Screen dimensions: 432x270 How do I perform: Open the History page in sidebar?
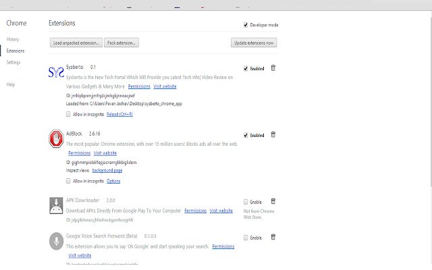[13, 39]
